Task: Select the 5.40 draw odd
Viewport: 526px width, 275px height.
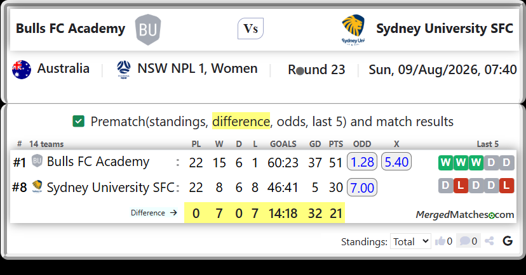Action: click(x=396, y=162)
